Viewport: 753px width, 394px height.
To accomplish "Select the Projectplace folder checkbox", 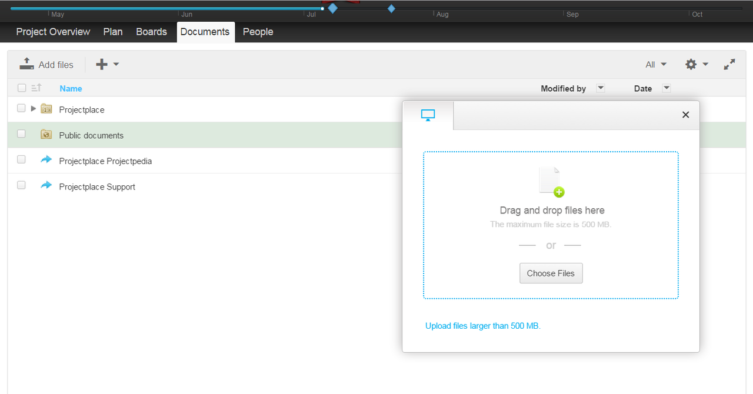I will point(22,108).
